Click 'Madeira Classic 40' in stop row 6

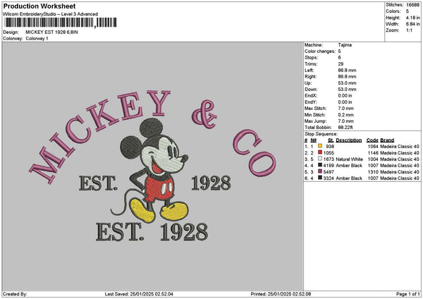click(x=400, y=178)
